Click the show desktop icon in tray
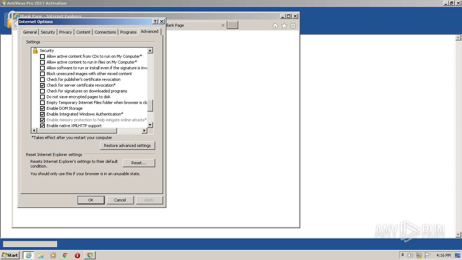This screenshot has height=260, width=462. tap(458, 255)
